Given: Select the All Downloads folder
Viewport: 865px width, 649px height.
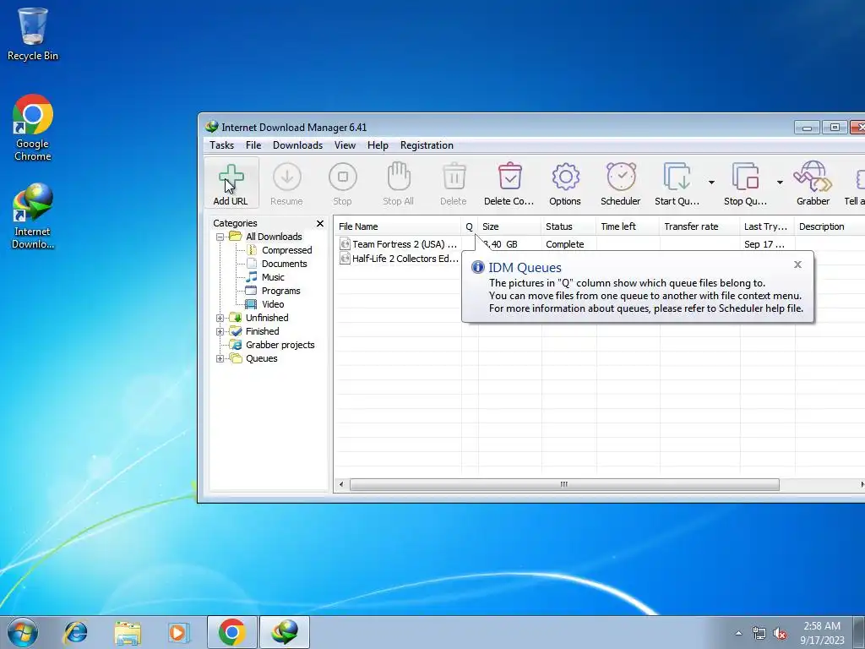Looking at the screenshot, I should coord(274,237).
